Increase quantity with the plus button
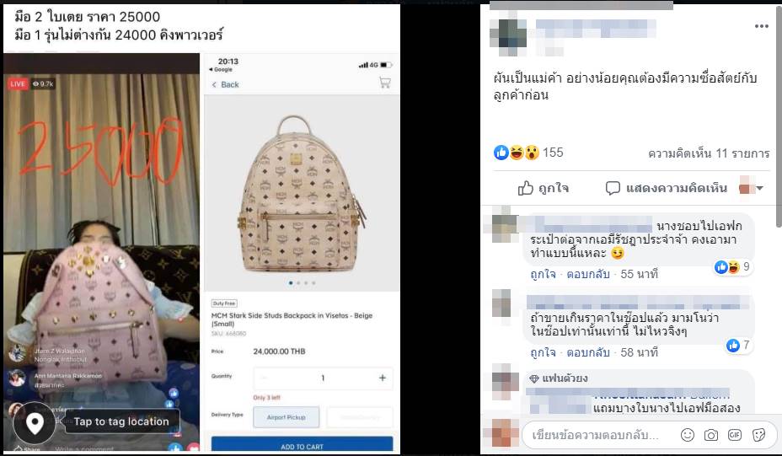This screenshot has width=782, height=456. (x=382, y=378)
